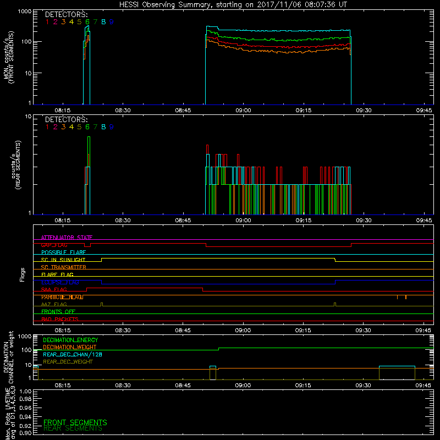Select the 09:15 tick label under the Flags plot
Viewport: 440px width, 440px height.
coord(303,331)
